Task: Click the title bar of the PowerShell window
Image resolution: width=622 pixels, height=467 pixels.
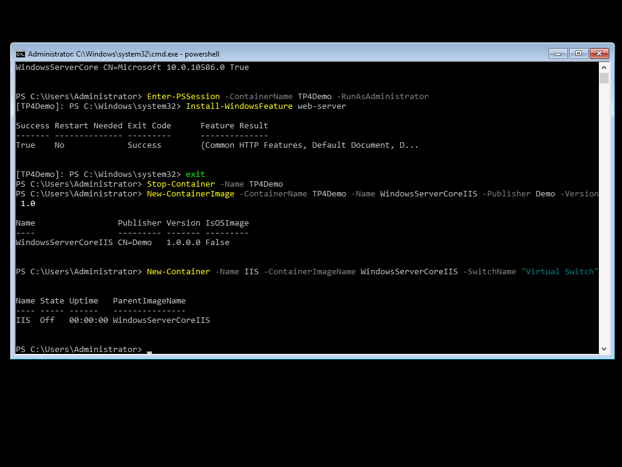Action: [x=304, y=54]
